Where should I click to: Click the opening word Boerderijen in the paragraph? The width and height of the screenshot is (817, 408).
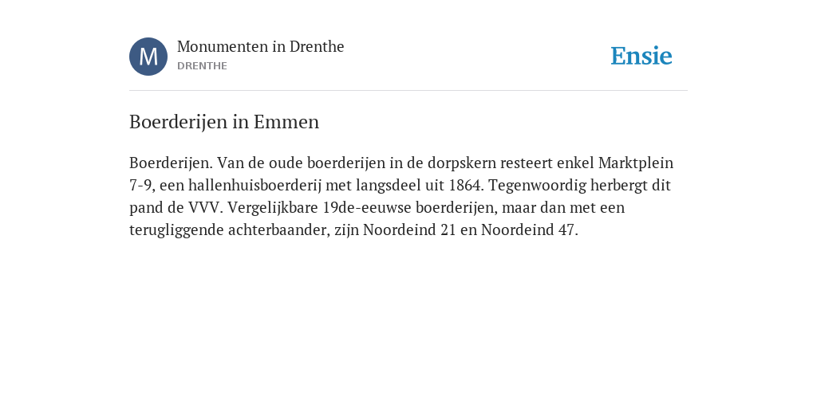click(x=171, y=163)
